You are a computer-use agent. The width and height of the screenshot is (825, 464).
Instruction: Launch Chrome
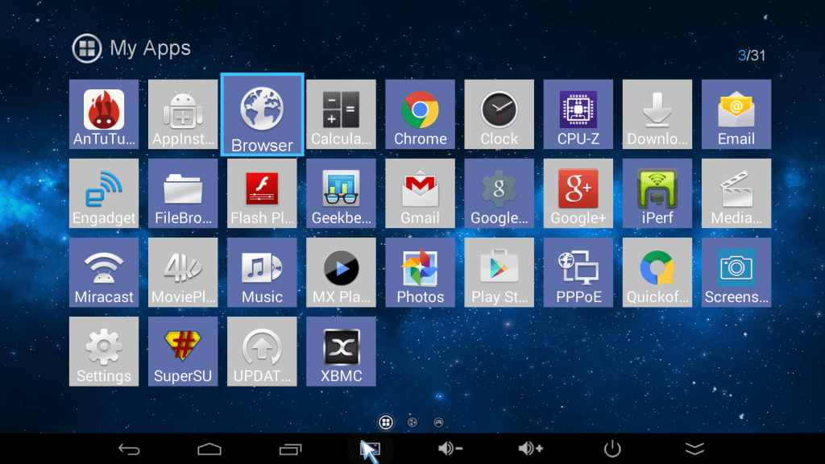coord(420,114)
